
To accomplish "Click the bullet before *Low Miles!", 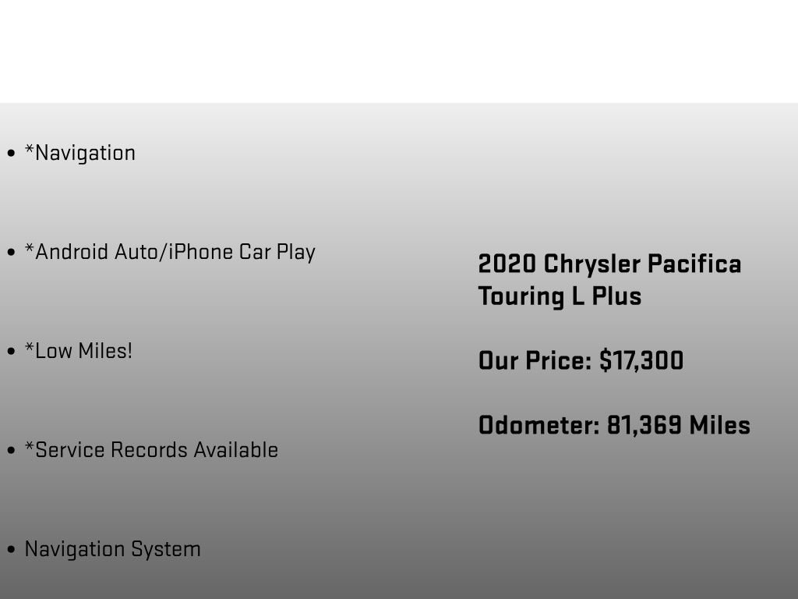I will tap(11, 352).
